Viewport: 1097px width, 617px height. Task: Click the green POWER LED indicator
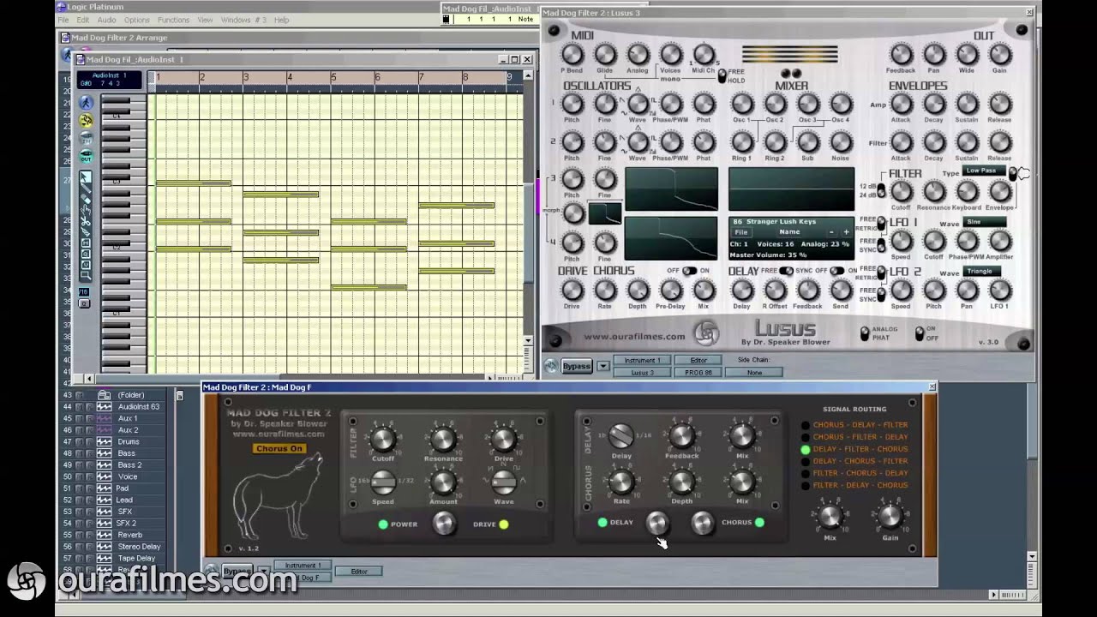point(383,524)
